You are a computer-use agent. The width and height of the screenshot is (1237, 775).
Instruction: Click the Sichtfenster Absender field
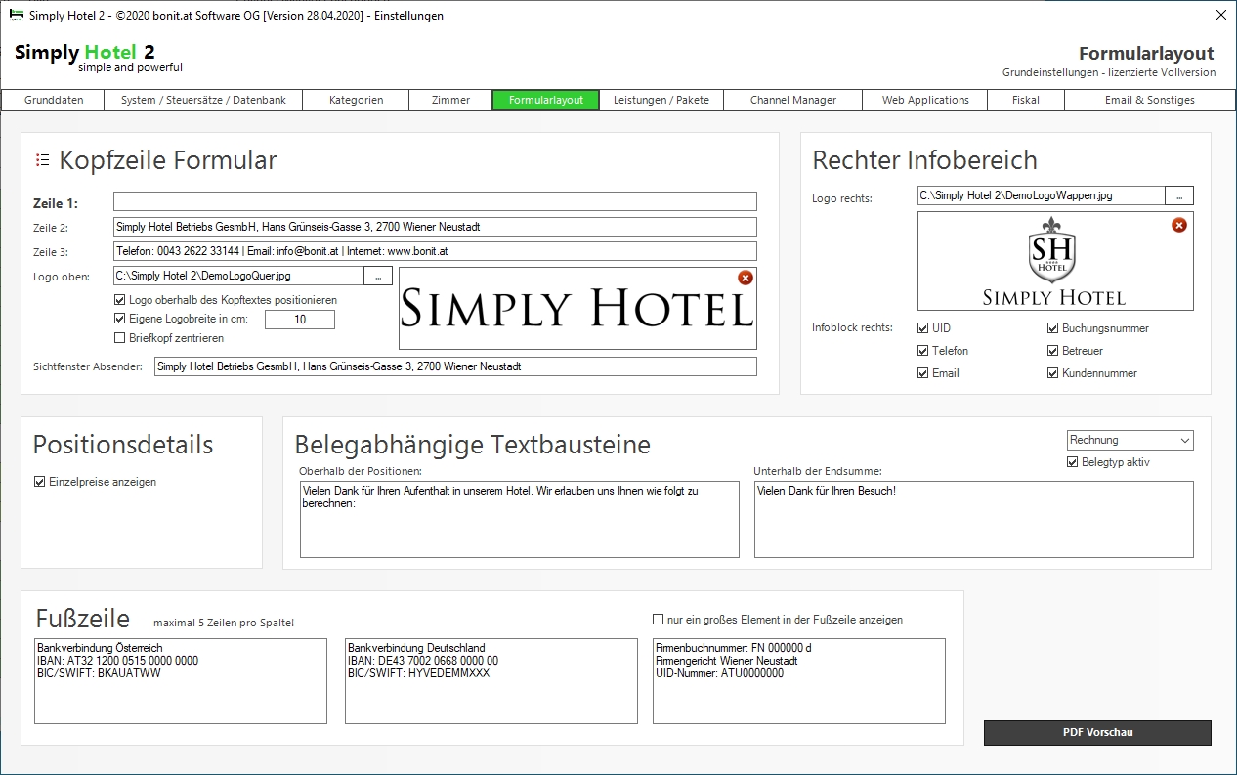455,366
